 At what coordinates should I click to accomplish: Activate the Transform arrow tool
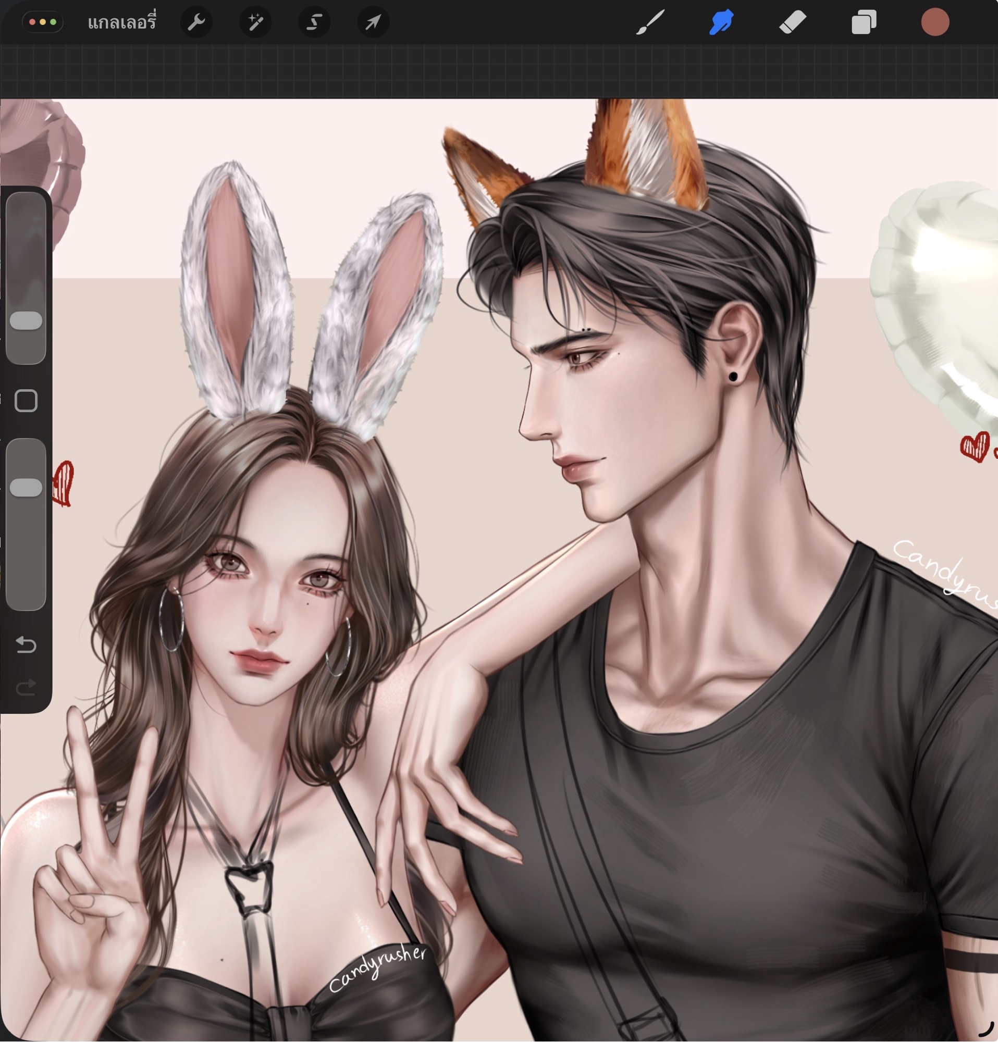[373, 22]
